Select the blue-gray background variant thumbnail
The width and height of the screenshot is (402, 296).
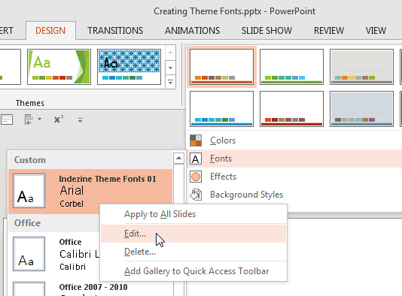[x=361, y=109]
